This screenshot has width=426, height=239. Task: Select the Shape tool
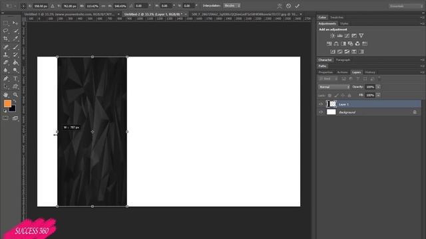tap(15, 86)
